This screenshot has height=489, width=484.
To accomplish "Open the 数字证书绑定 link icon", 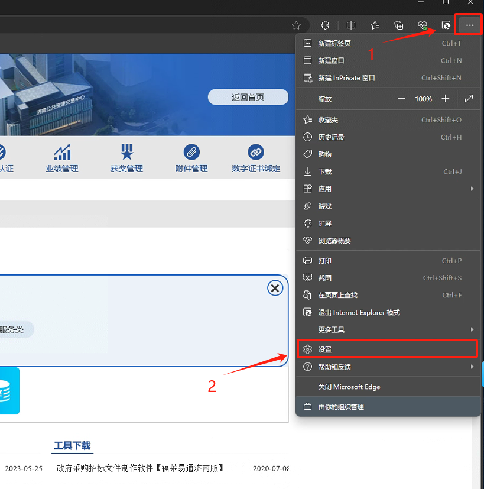I will 256,153.
